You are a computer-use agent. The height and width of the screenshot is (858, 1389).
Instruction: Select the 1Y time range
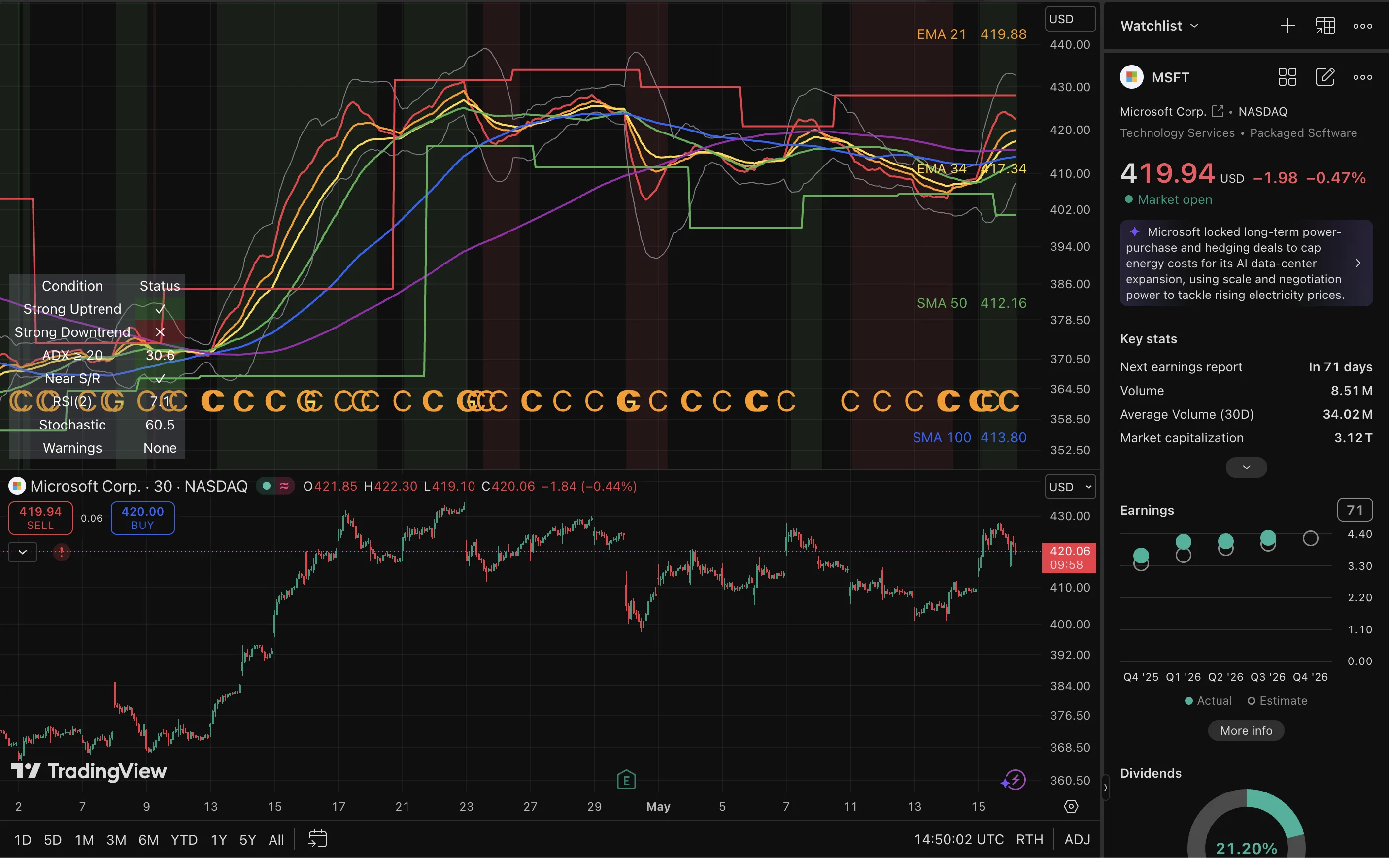[x=219, y=839]
